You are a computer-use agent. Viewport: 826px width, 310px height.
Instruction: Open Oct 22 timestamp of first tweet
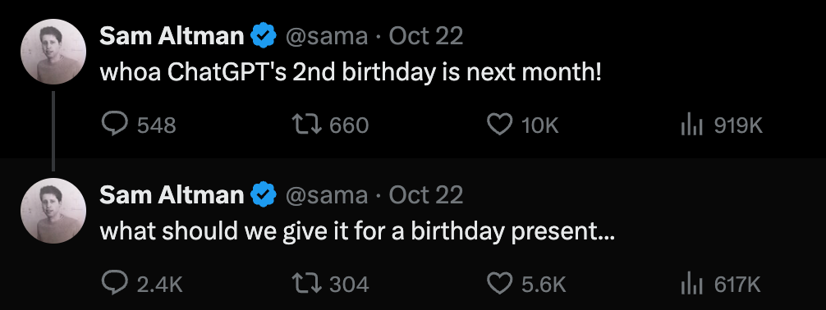425,36
